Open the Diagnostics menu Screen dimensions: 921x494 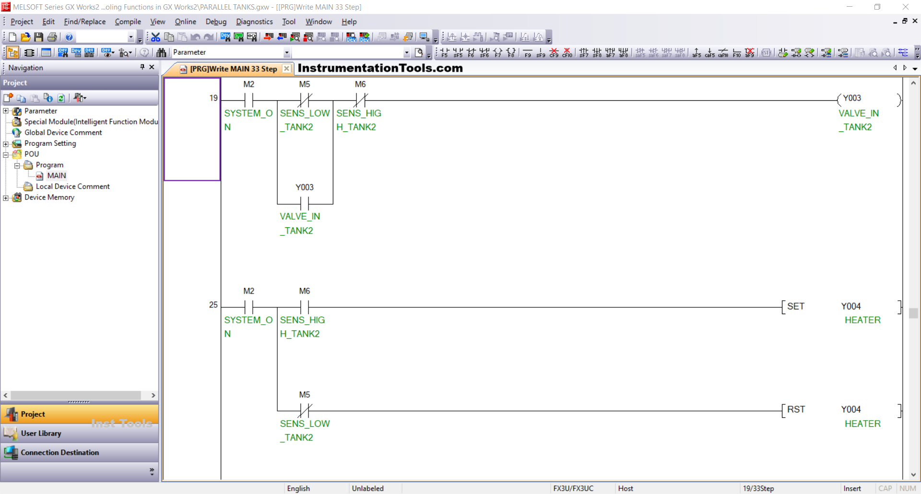[x=254, y=22]
